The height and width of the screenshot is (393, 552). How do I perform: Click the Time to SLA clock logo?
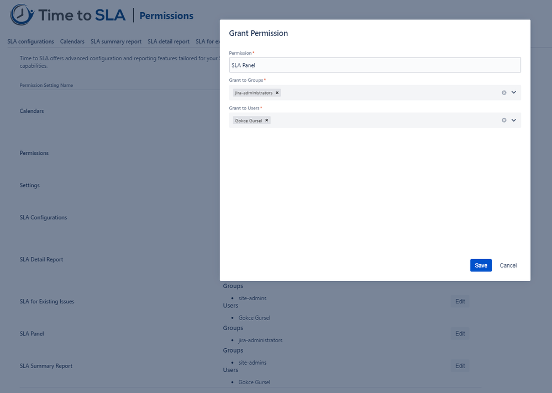[x=20, y=15]
